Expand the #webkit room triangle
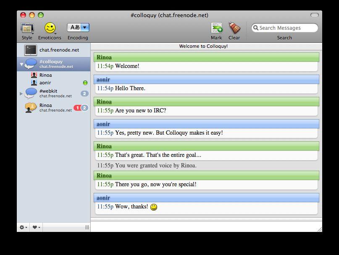339x255 pixels. coord(21,94)
